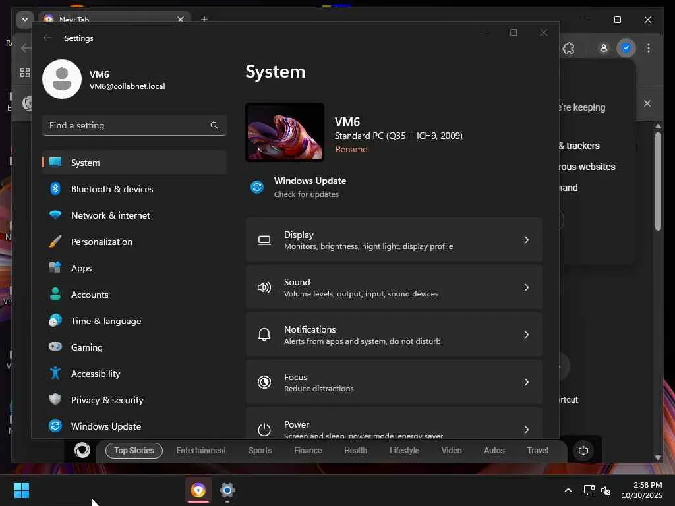Image resolution: width=675 pixels, height=506 pixels.
Task: Open Gaming settings
Action: pos(134,347)
